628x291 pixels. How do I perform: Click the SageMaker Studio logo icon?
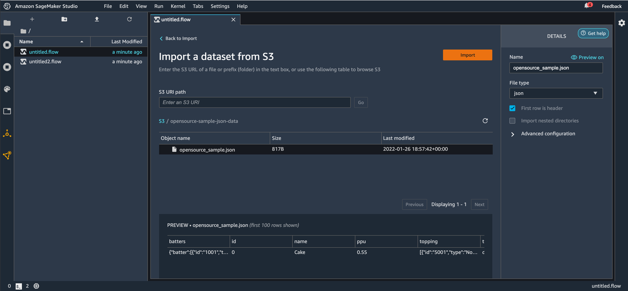coord(7,6)
